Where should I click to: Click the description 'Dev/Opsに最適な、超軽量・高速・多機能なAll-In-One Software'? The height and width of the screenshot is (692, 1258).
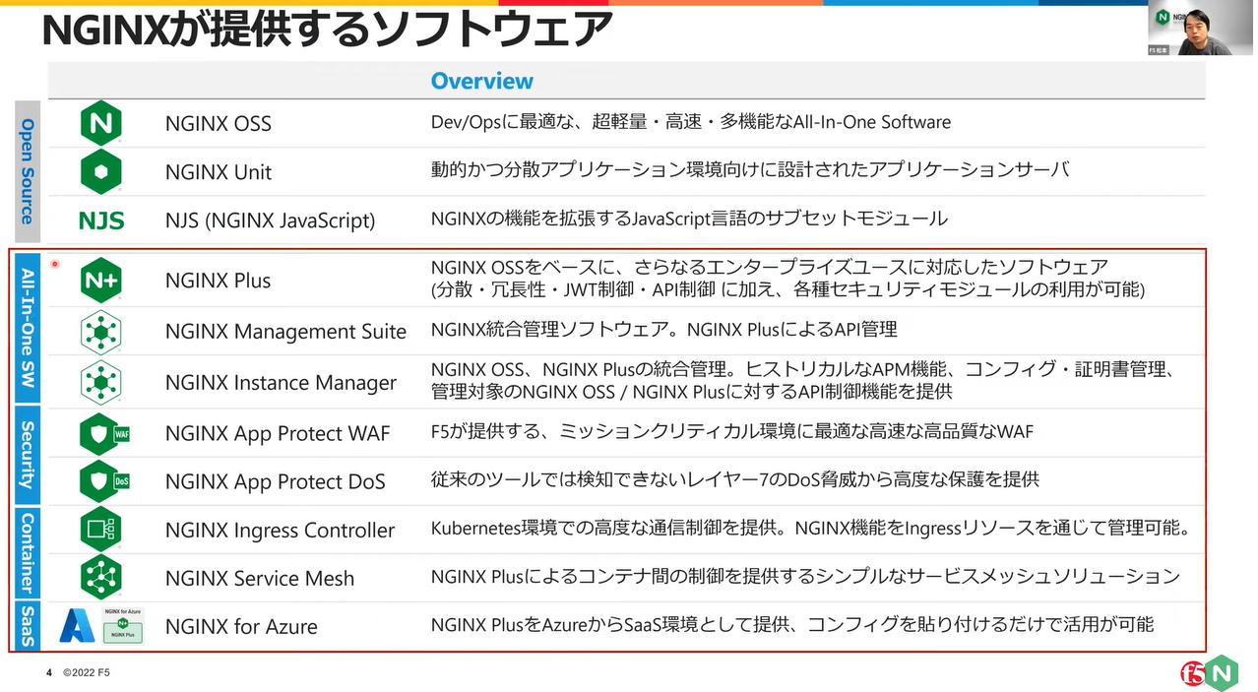pos(691,122)
